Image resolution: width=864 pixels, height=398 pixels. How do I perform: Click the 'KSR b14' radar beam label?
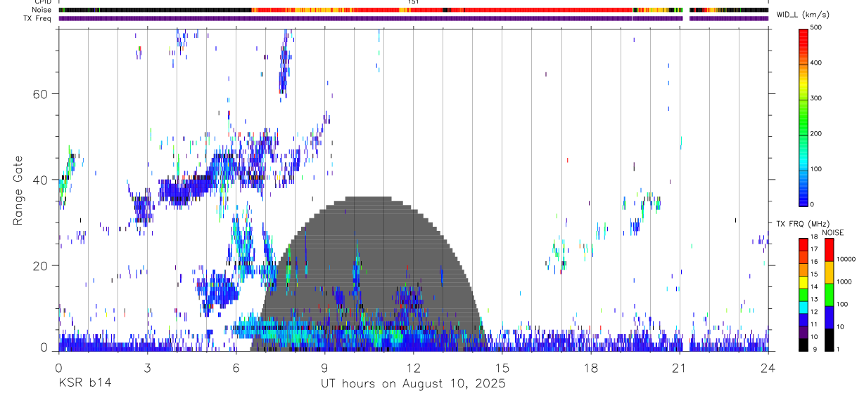(x=84, y=383)
